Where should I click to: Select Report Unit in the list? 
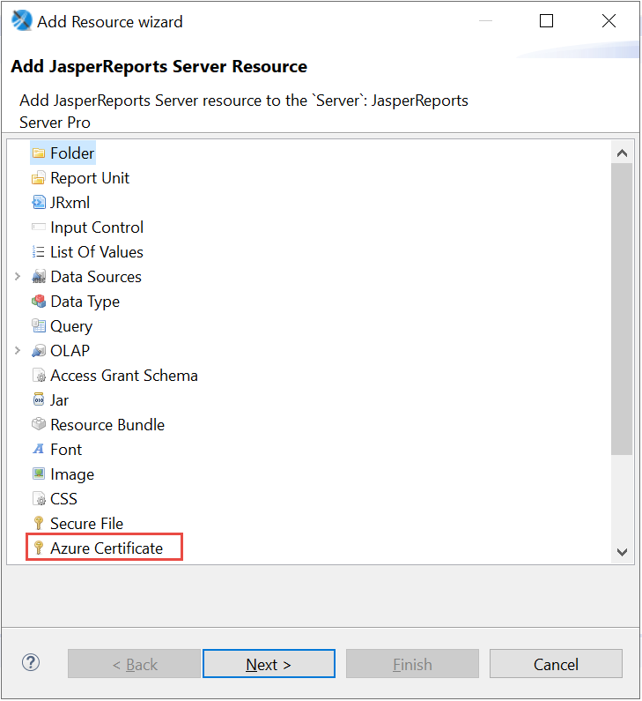coord(90,178)
